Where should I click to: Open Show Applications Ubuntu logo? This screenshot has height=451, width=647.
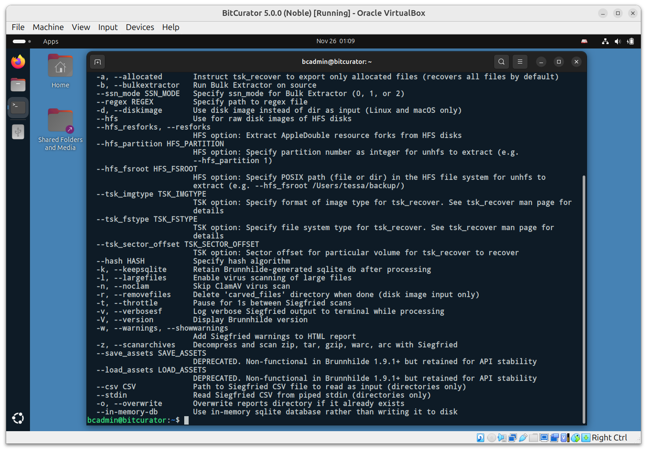18,418
